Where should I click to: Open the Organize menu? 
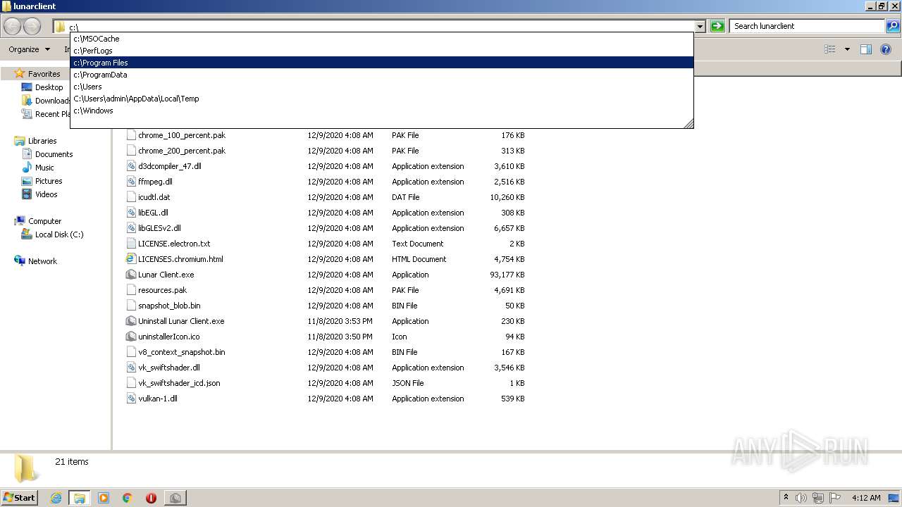pyautogui.click(x=29, y=49)
